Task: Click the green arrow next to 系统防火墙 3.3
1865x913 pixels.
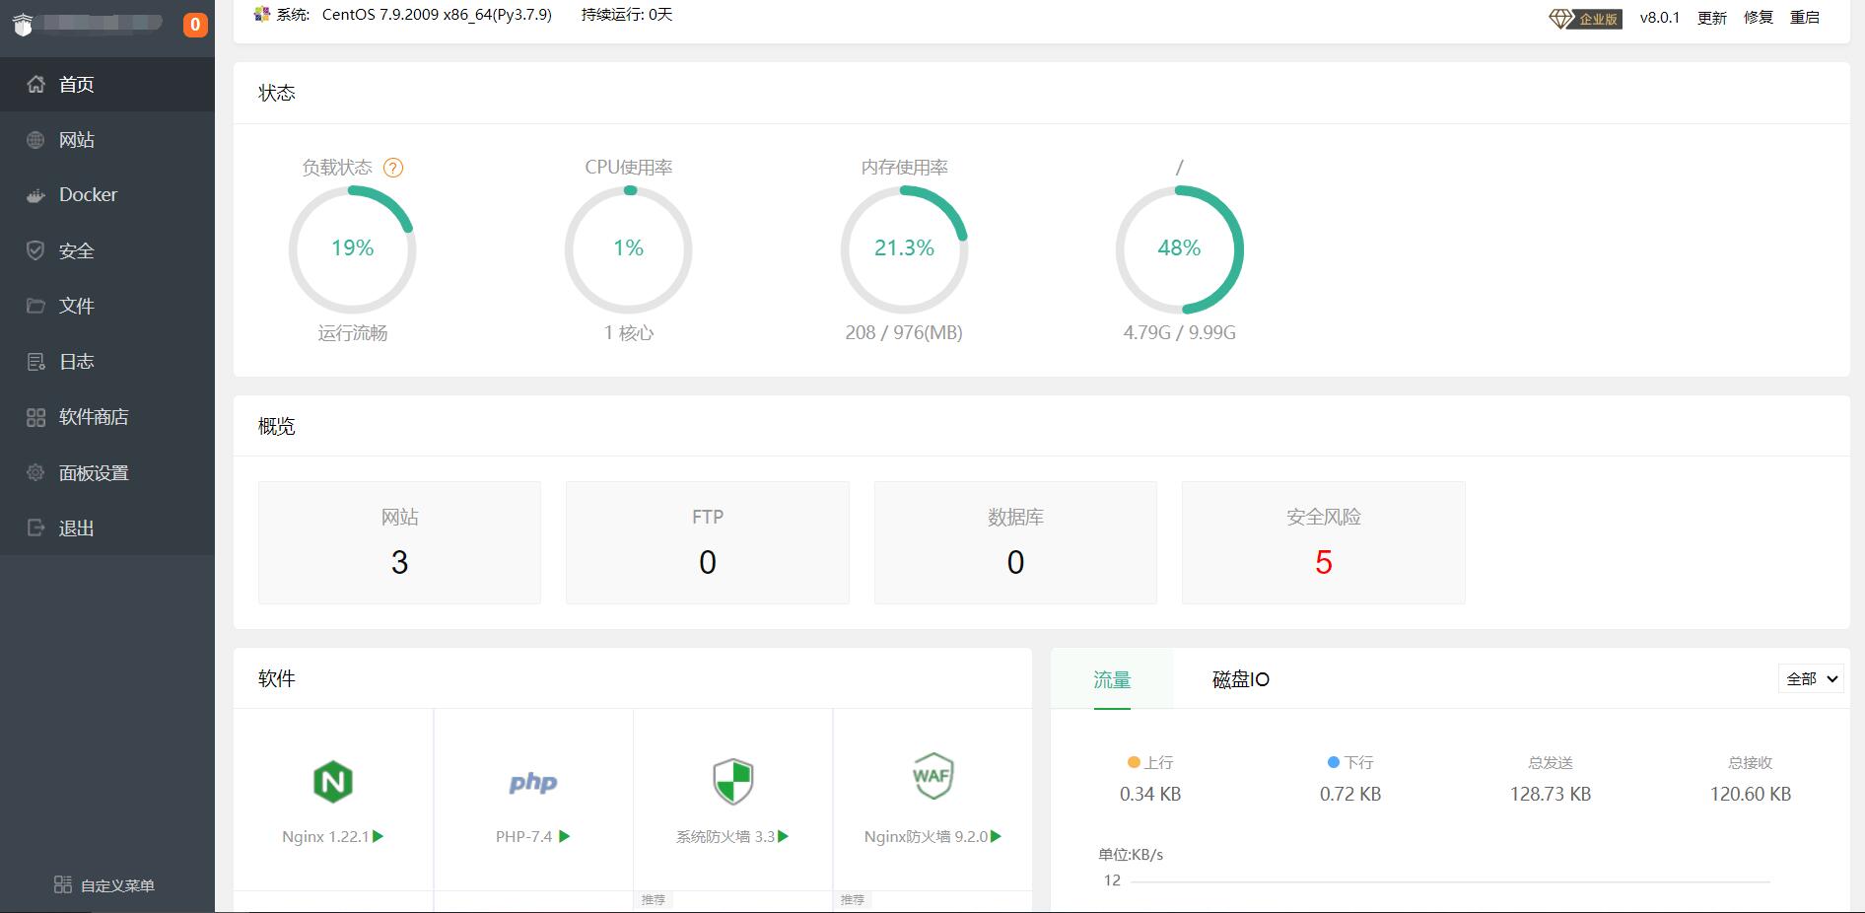Action: pyautogui.click(x=783, y=836)
